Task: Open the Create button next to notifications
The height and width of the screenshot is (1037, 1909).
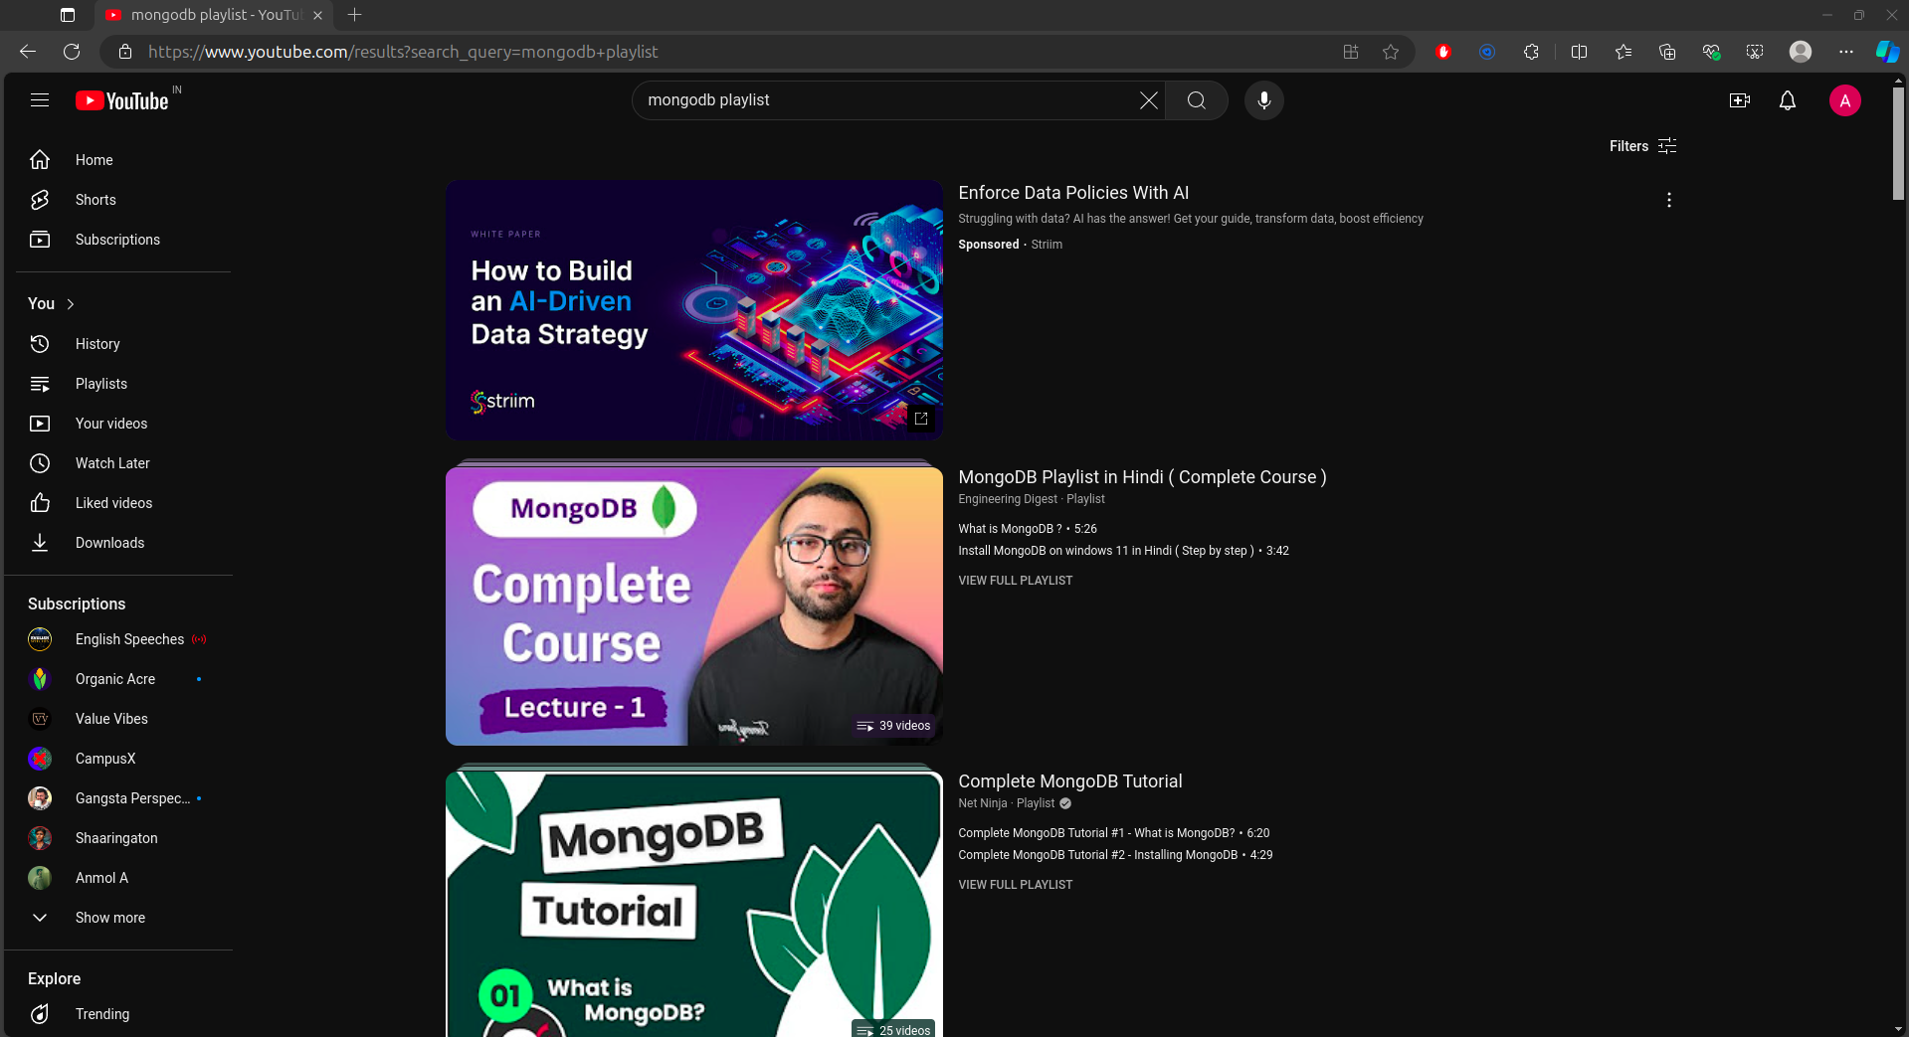Action: click(x=1739, y=99)
